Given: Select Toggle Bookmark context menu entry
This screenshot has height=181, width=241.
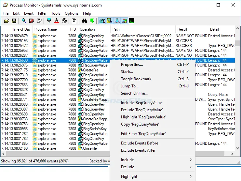Looking at the screenshot, I should (x=153, y=79).
